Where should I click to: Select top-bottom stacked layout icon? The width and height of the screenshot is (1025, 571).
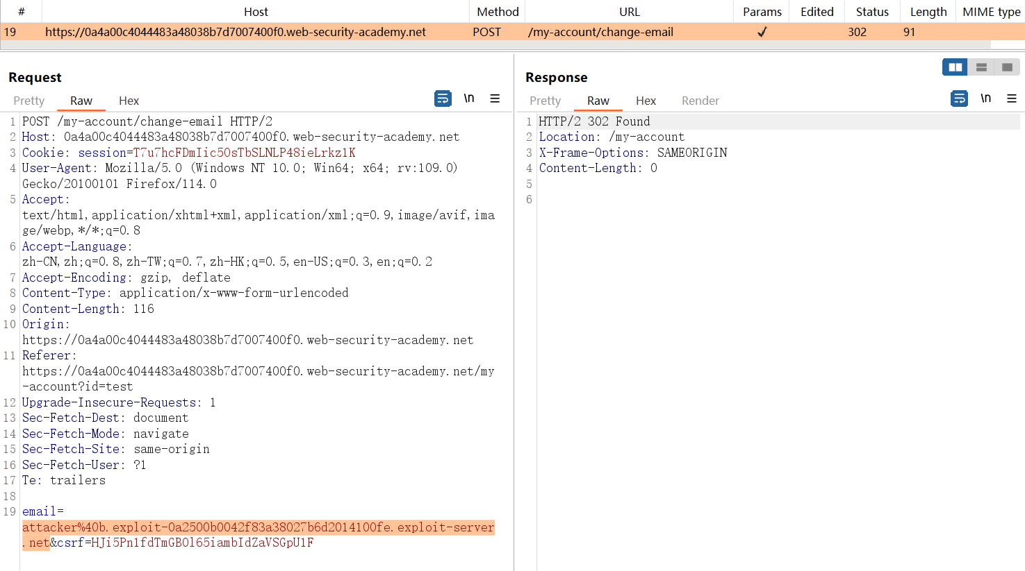(x=981, y=67)
